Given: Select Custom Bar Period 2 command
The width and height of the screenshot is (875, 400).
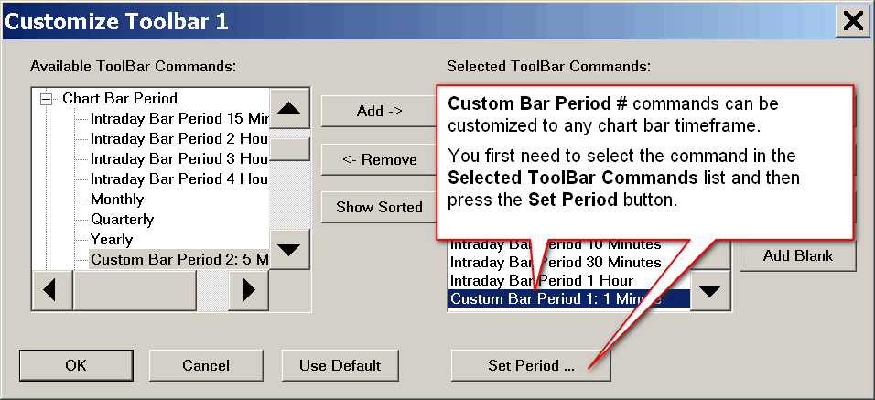Looking at the screenshot, I should [178, 260].
